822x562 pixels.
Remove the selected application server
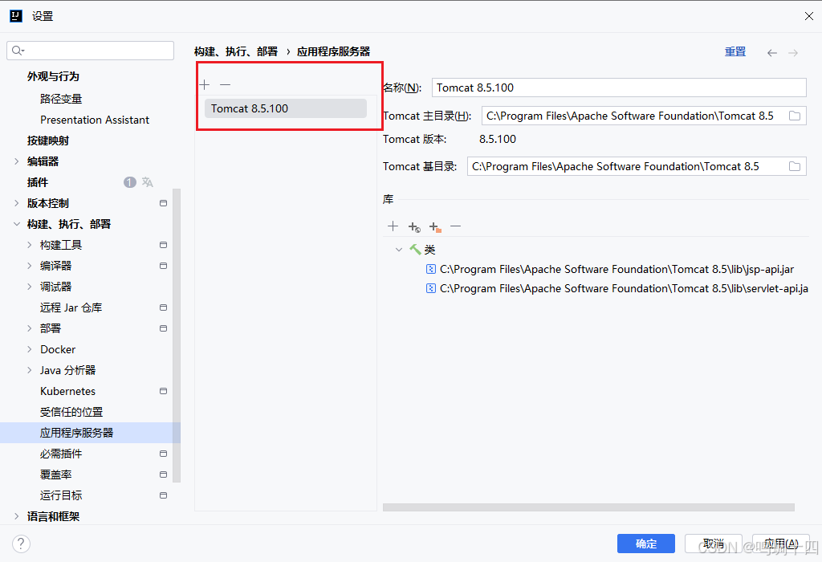(226, 85)
